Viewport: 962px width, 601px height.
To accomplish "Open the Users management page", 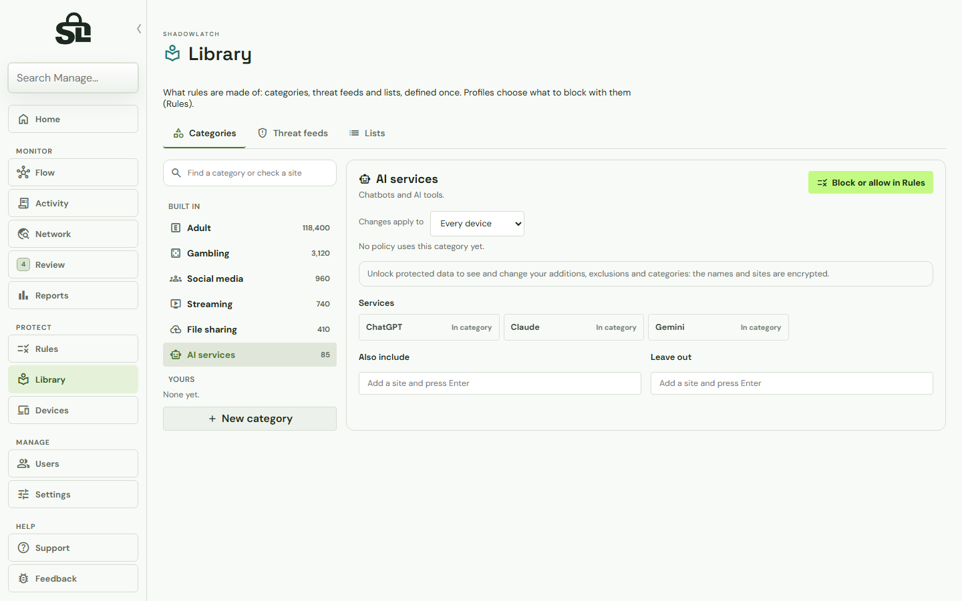I will (73, 463).
